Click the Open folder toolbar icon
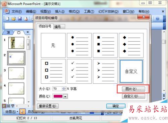168x123 pixels. pos(14,18)
